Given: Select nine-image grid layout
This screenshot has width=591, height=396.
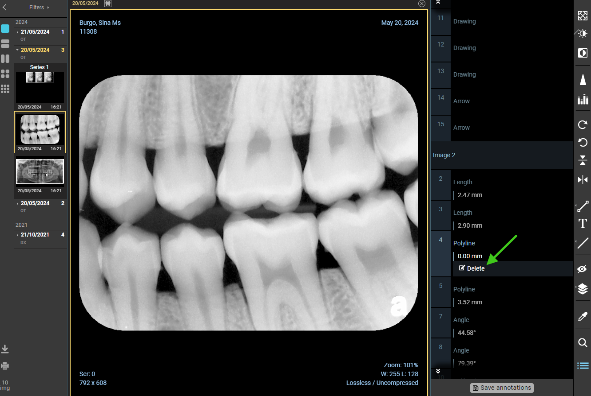Looking at the screenshot, I should pyautogui.click(x=5, y=89).
